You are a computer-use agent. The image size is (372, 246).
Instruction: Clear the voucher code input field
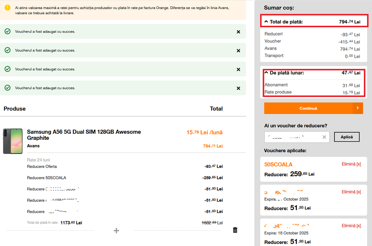pos(324,137)
